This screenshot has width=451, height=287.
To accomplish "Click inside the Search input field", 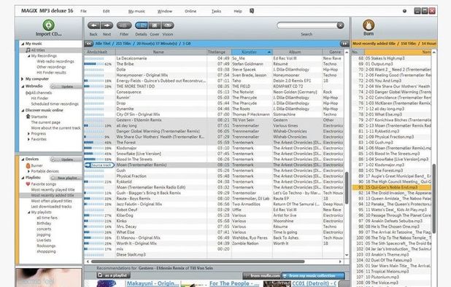I will coord(307,25).
